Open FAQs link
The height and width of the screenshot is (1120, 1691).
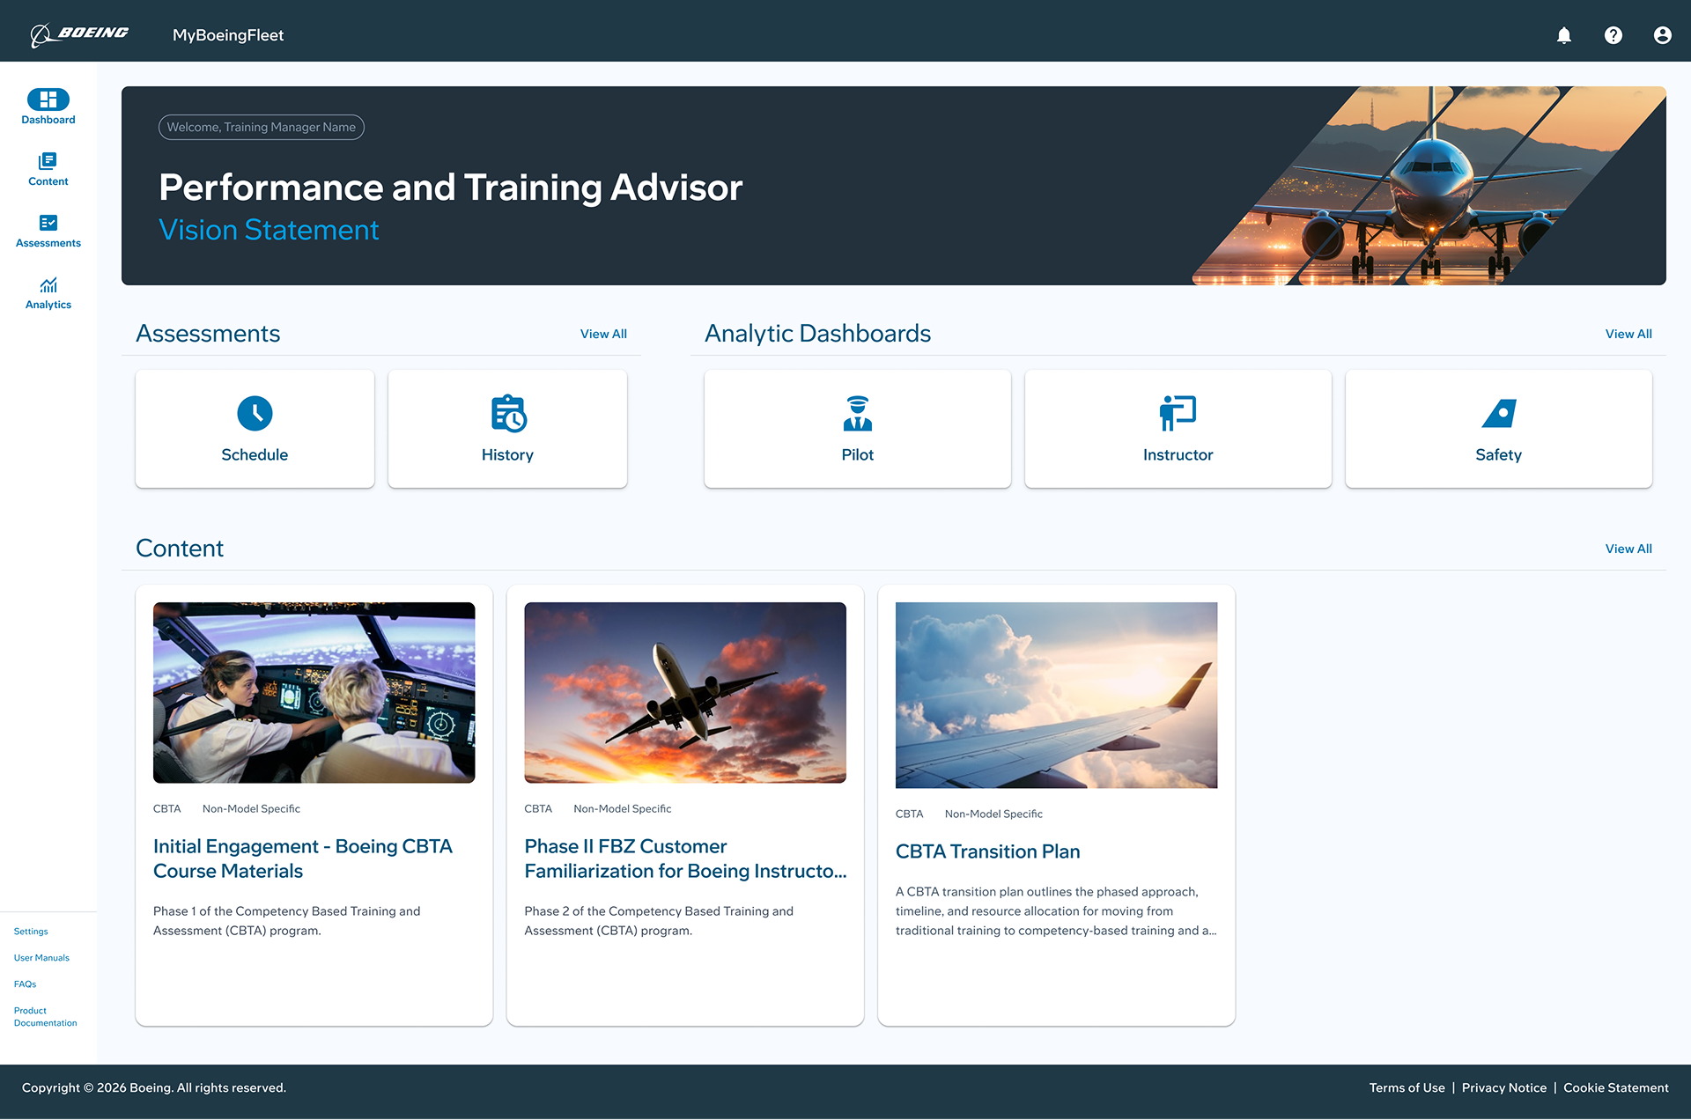pos(25,984)
